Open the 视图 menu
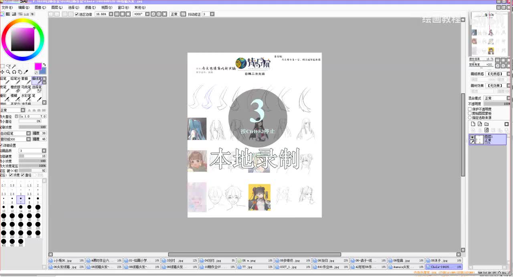 [x=107, y=8]
